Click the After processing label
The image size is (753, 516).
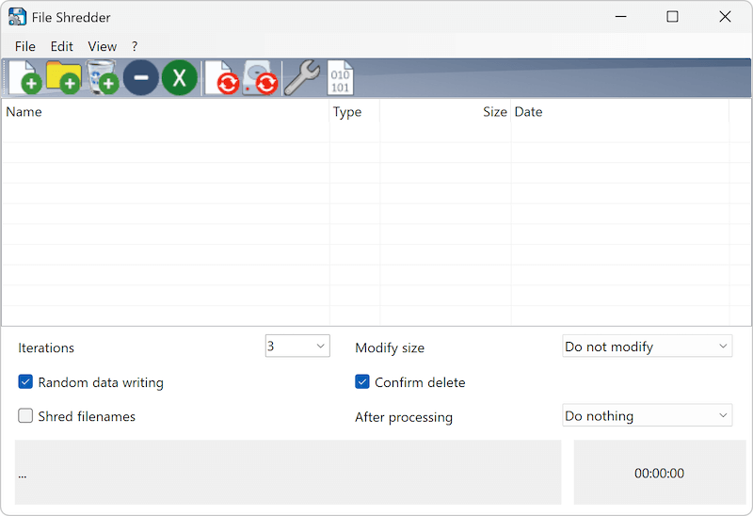pos(404,417)
